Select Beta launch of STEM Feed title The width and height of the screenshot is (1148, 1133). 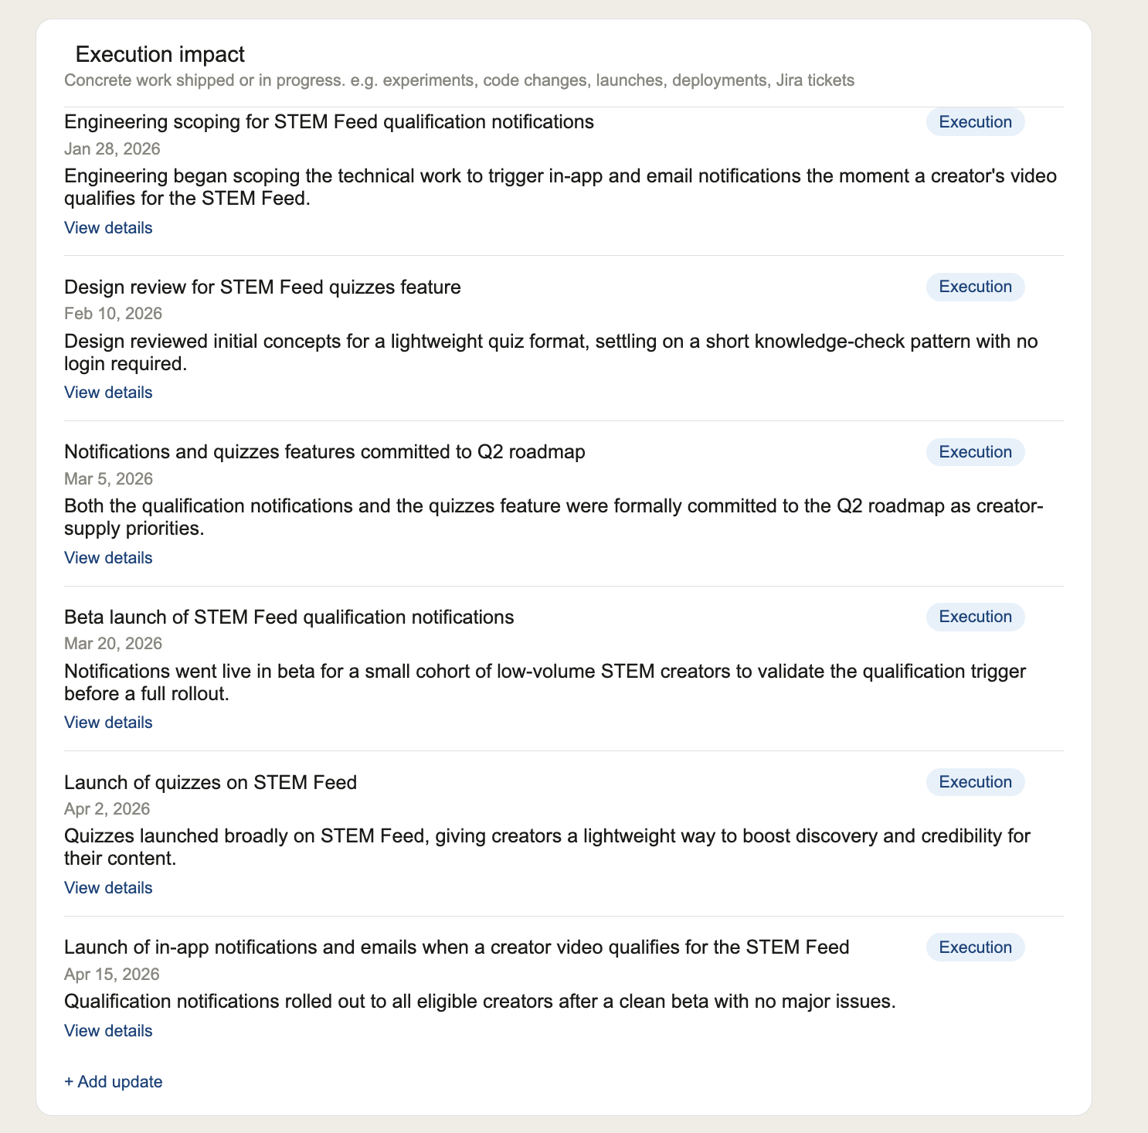click(289, 618)
